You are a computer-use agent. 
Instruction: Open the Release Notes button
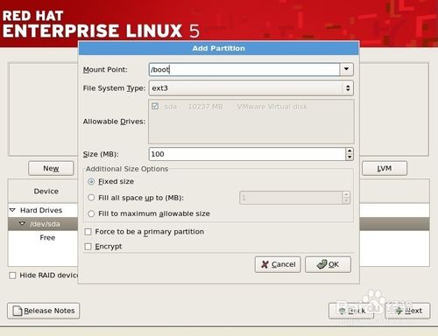click(44, 311)
